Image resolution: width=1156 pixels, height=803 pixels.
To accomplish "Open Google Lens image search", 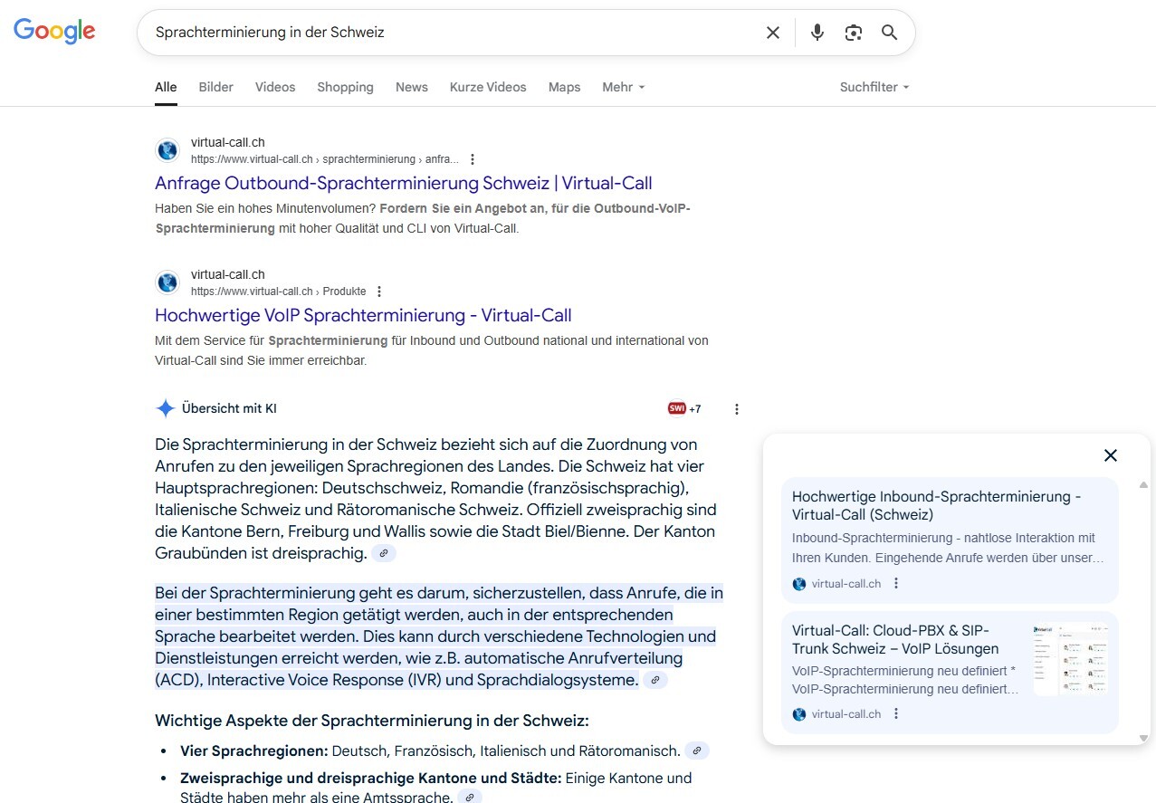I will tap(854, 33).
